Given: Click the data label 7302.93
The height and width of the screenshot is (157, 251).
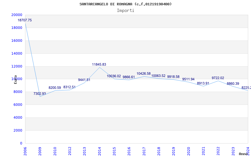Looking at the screenshot, I should click(40, 94).
